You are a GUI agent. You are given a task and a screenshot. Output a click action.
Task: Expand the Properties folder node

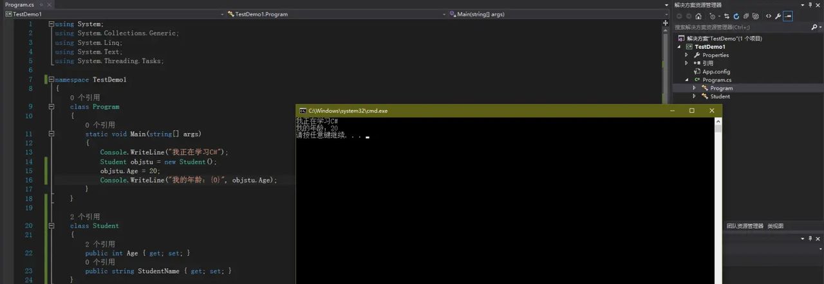(x=686, y=55)
